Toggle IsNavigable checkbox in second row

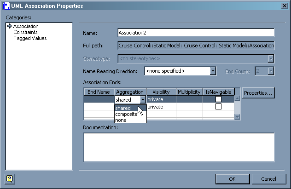pos(219,106)
